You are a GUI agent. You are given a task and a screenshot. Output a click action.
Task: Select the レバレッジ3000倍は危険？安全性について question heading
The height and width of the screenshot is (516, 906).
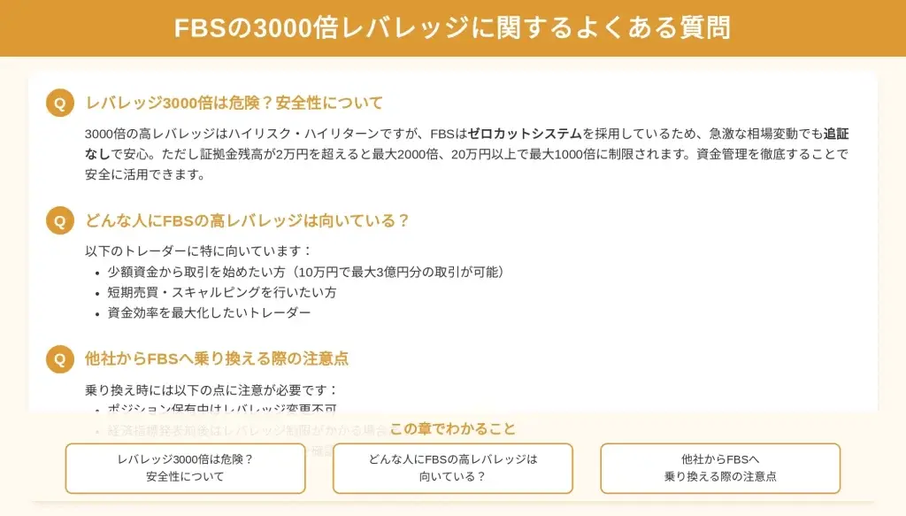click(x=234, y=103)
